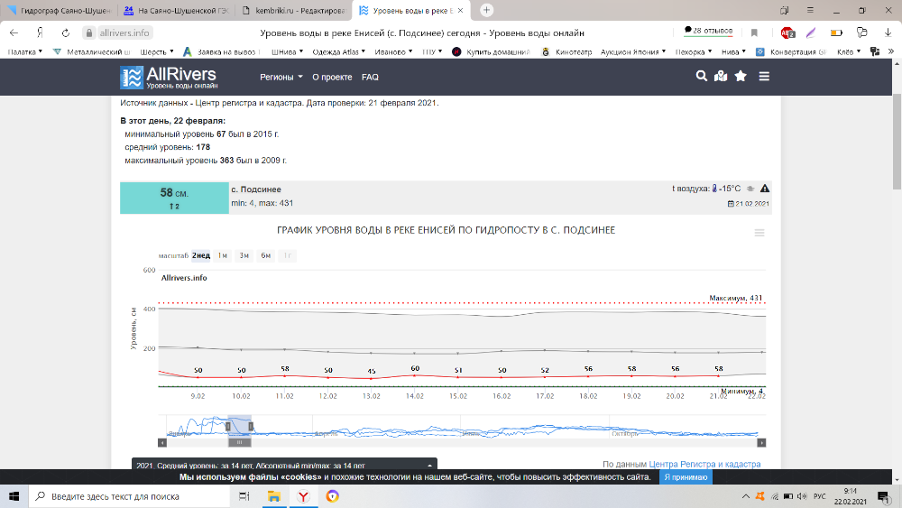The width and height of the screenshot is (902, 508).
Task: Open the map icon in site header
Action: pyautogui.click(x=721, y=77)
